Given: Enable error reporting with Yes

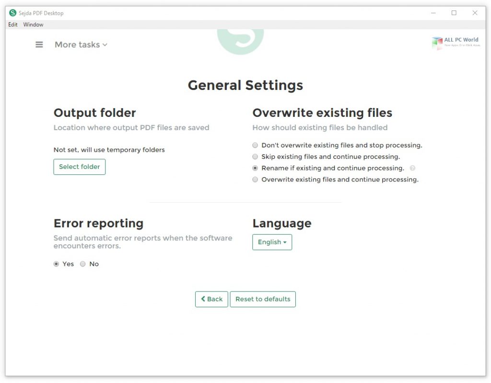Looking at the screenshot, I should point(57,264).
